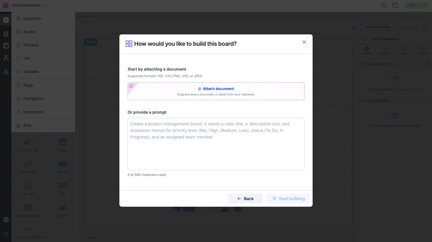Screen dimensions: 432x242
Task: Focus the prompt text area
Action: click(216, 144)
